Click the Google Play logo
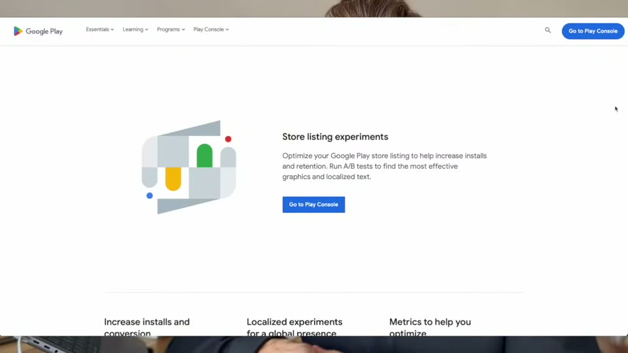The image size is (628, 353). 38,31
